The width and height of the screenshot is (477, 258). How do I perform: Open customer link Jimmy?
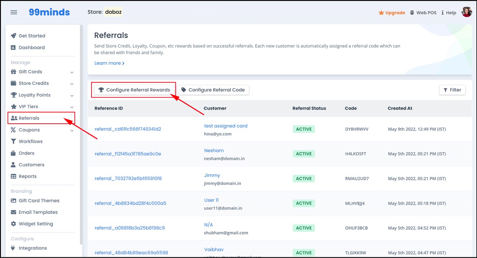coord(212,175)
